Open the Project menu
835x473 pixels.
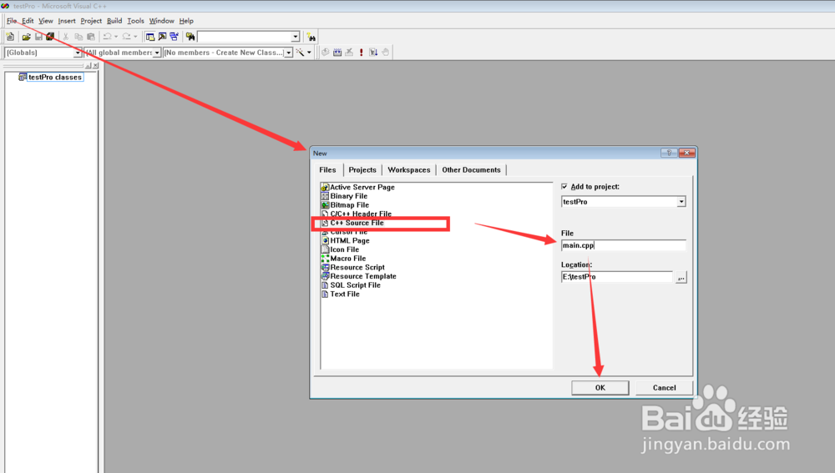(x=91, y=21)
